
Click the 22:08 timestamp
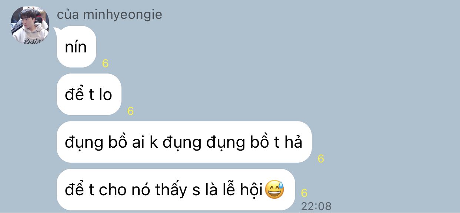pos(316,206)
